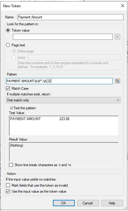Open the First match only dropdown
This screenshot has width=128, height=211.
(63, 100)
